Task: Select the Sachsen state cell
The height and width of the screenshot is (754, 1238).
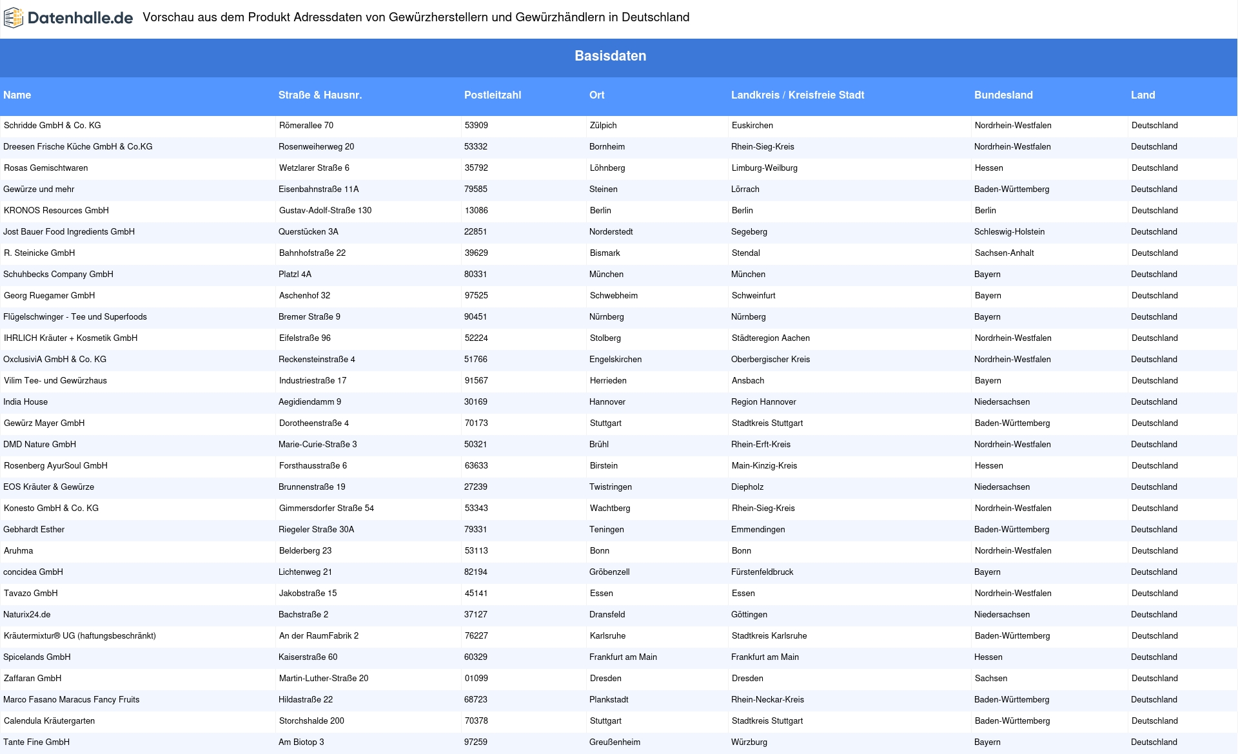Action: click(991, 679)
